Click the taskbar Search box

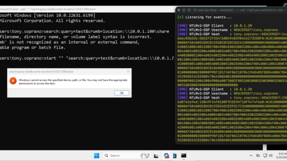click(x=127, y=156)
